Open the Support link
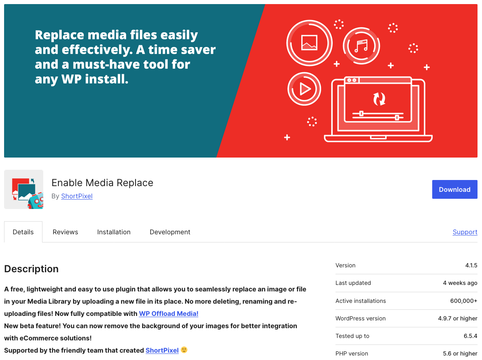This screenshot has width=482, height=360. [465, 232]
